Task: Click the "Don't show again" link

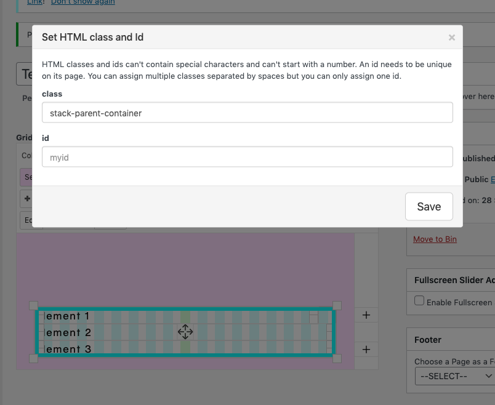Action: click(82, 2)
